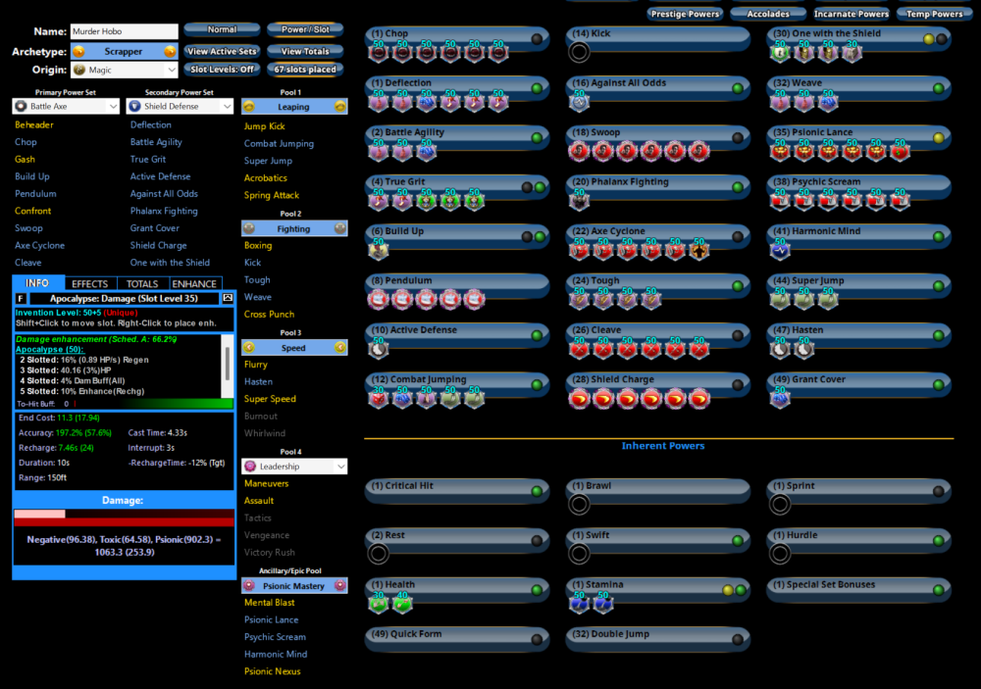
Task: Switch to the EFFECTS tab
Action: click(90, 284)
